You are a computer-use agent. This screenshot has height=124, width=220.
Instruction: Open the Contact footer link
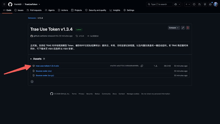click(x=122, y=94)
